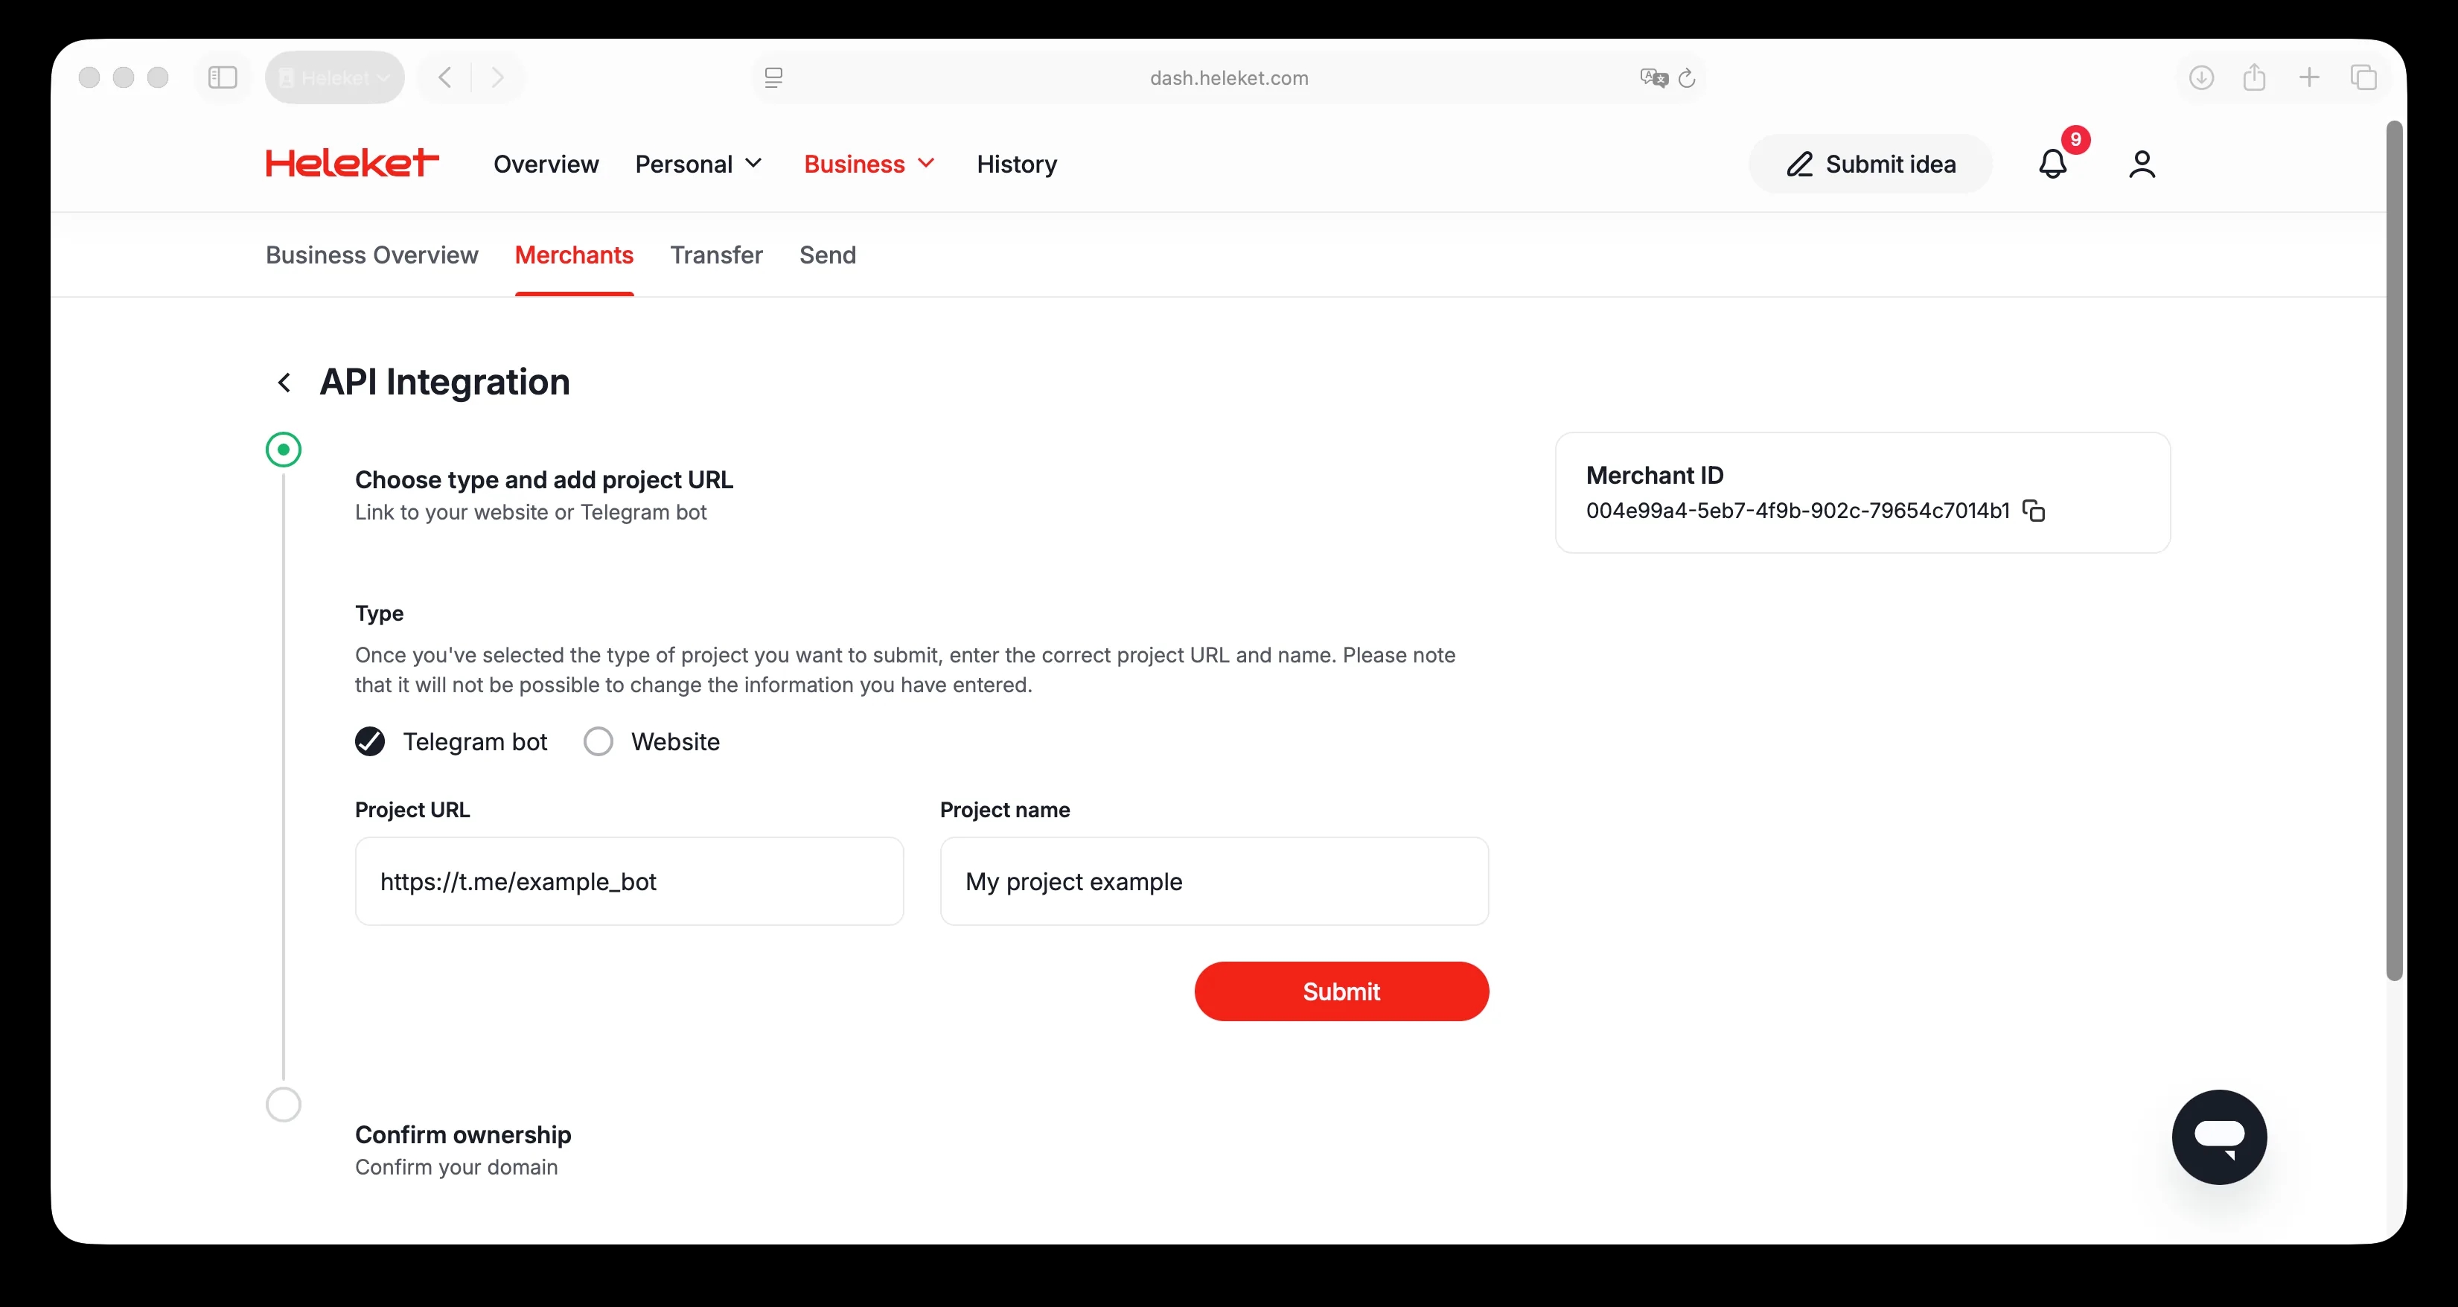Go back using the API Integration back chevron
This screenshot has height=1307, width=2458.
point(284,382)
